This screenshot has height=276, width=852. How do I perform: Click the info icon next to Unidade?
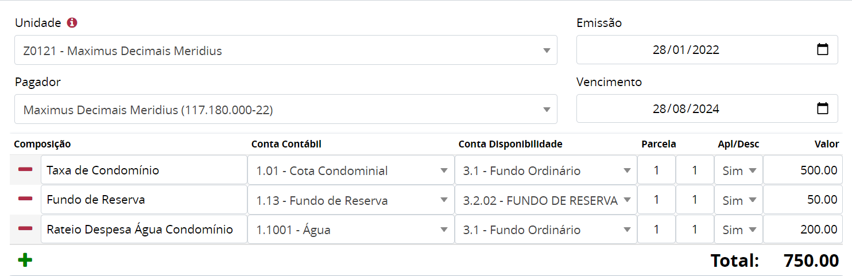tap(72, 23)
